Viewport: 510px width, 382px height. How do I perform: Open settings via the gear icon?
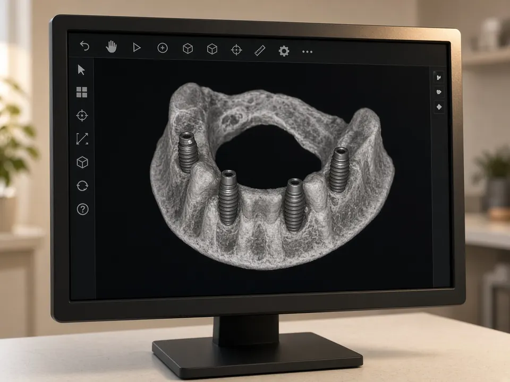click(284, 51)
